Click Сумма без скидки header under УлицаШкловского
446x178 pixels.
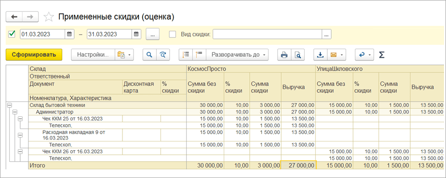point(334,87)
